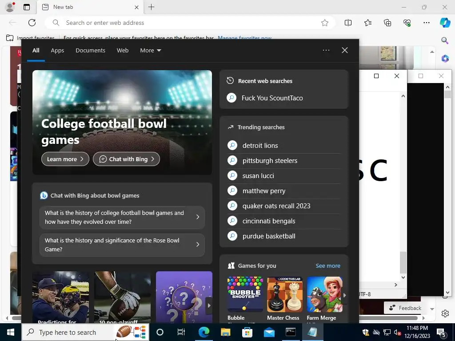This screenshot has width=455, height=341.
Task: Open page settings gear in Edge
Action: click(445, 313)
